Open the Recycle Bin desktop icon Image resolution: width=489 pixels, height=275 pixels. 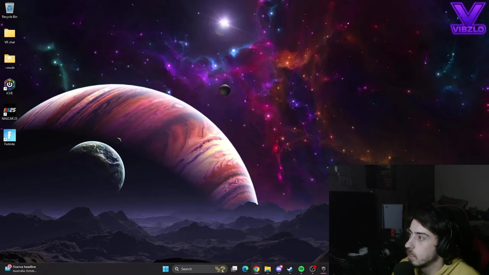(10, 11)
